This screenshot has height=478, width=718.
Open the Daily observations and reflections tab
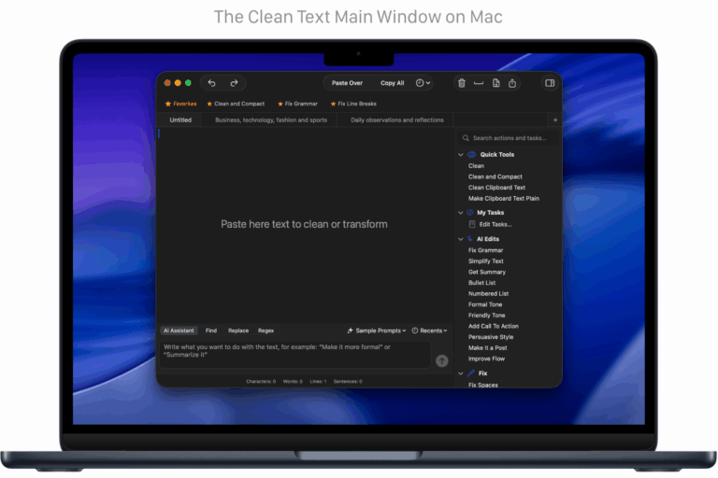click(397, 119)
